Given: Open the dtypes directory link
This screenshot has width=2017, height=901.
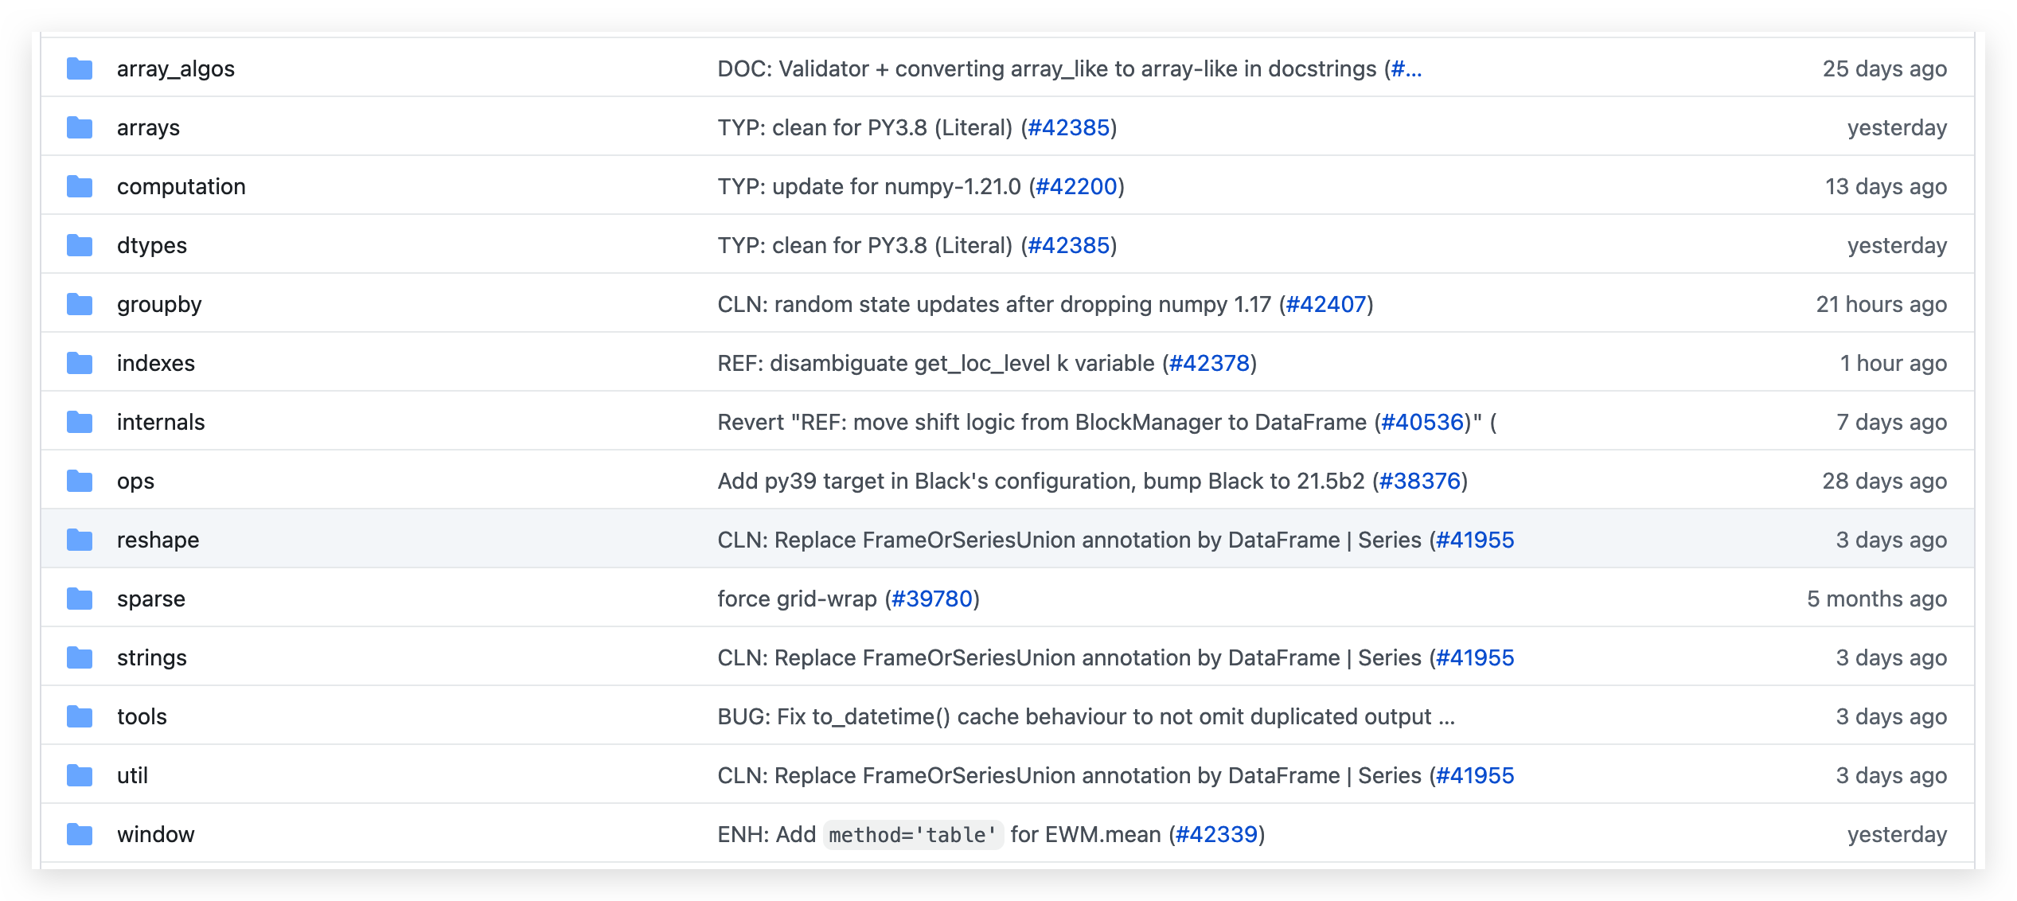Looking at the screenshot, I should point(151,246).
